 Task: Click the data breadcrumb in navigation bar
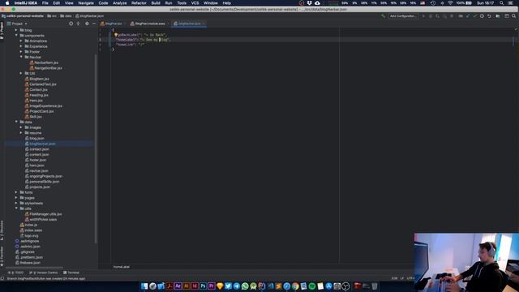pyautogui.click(x=66, y=16)
